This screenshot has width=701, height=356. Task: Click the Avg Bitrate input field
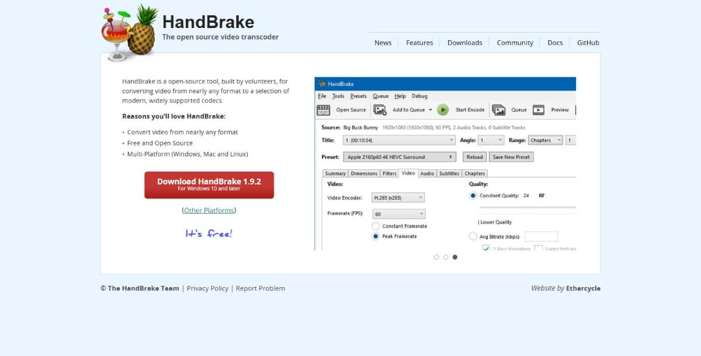[541, 236]
